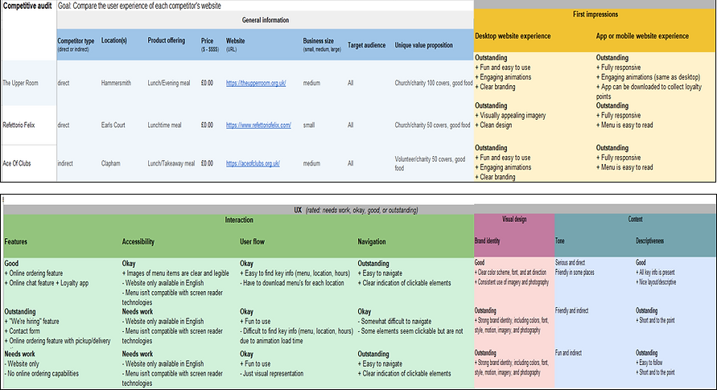This screenshot has height=390, width=717.
Task: Select '- No online ordering capabilities' text
Action: (42, 374)
